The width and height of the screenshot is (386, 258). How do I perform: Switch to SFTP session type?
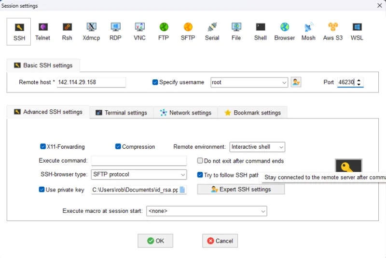coord(188,32)
